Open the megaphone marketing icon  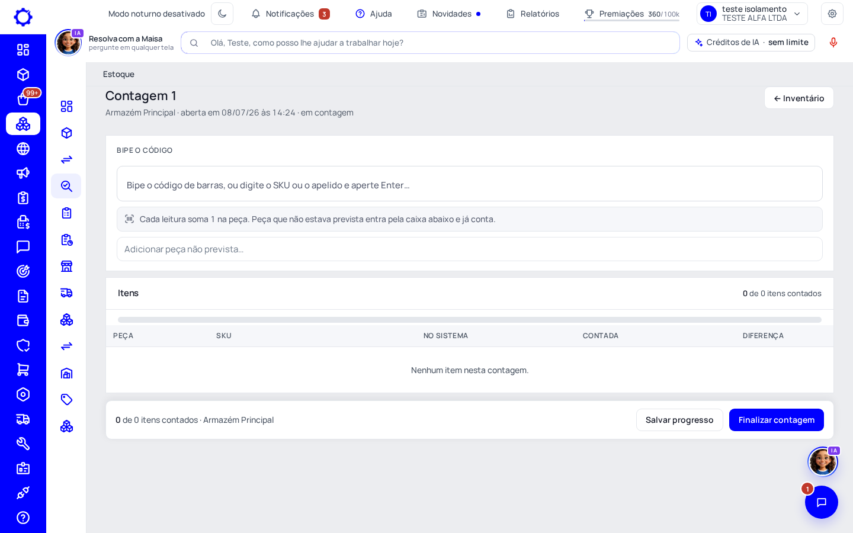pos(23,173)
